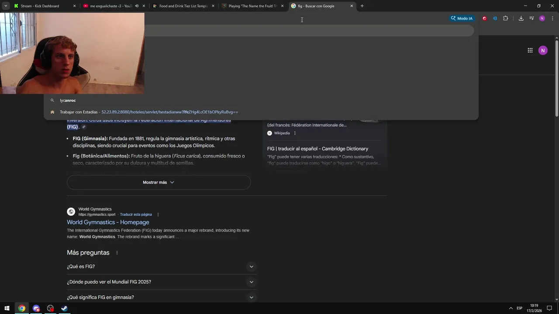The image size is (559, 314).
Task: Click the link icon after (FIG)
Action: click(x=84, y=127)
